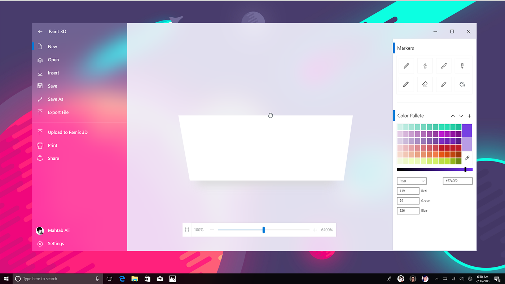Open the Action Center notification icon
This screenshot has width=505, height=284.
[x=497, y=279]
